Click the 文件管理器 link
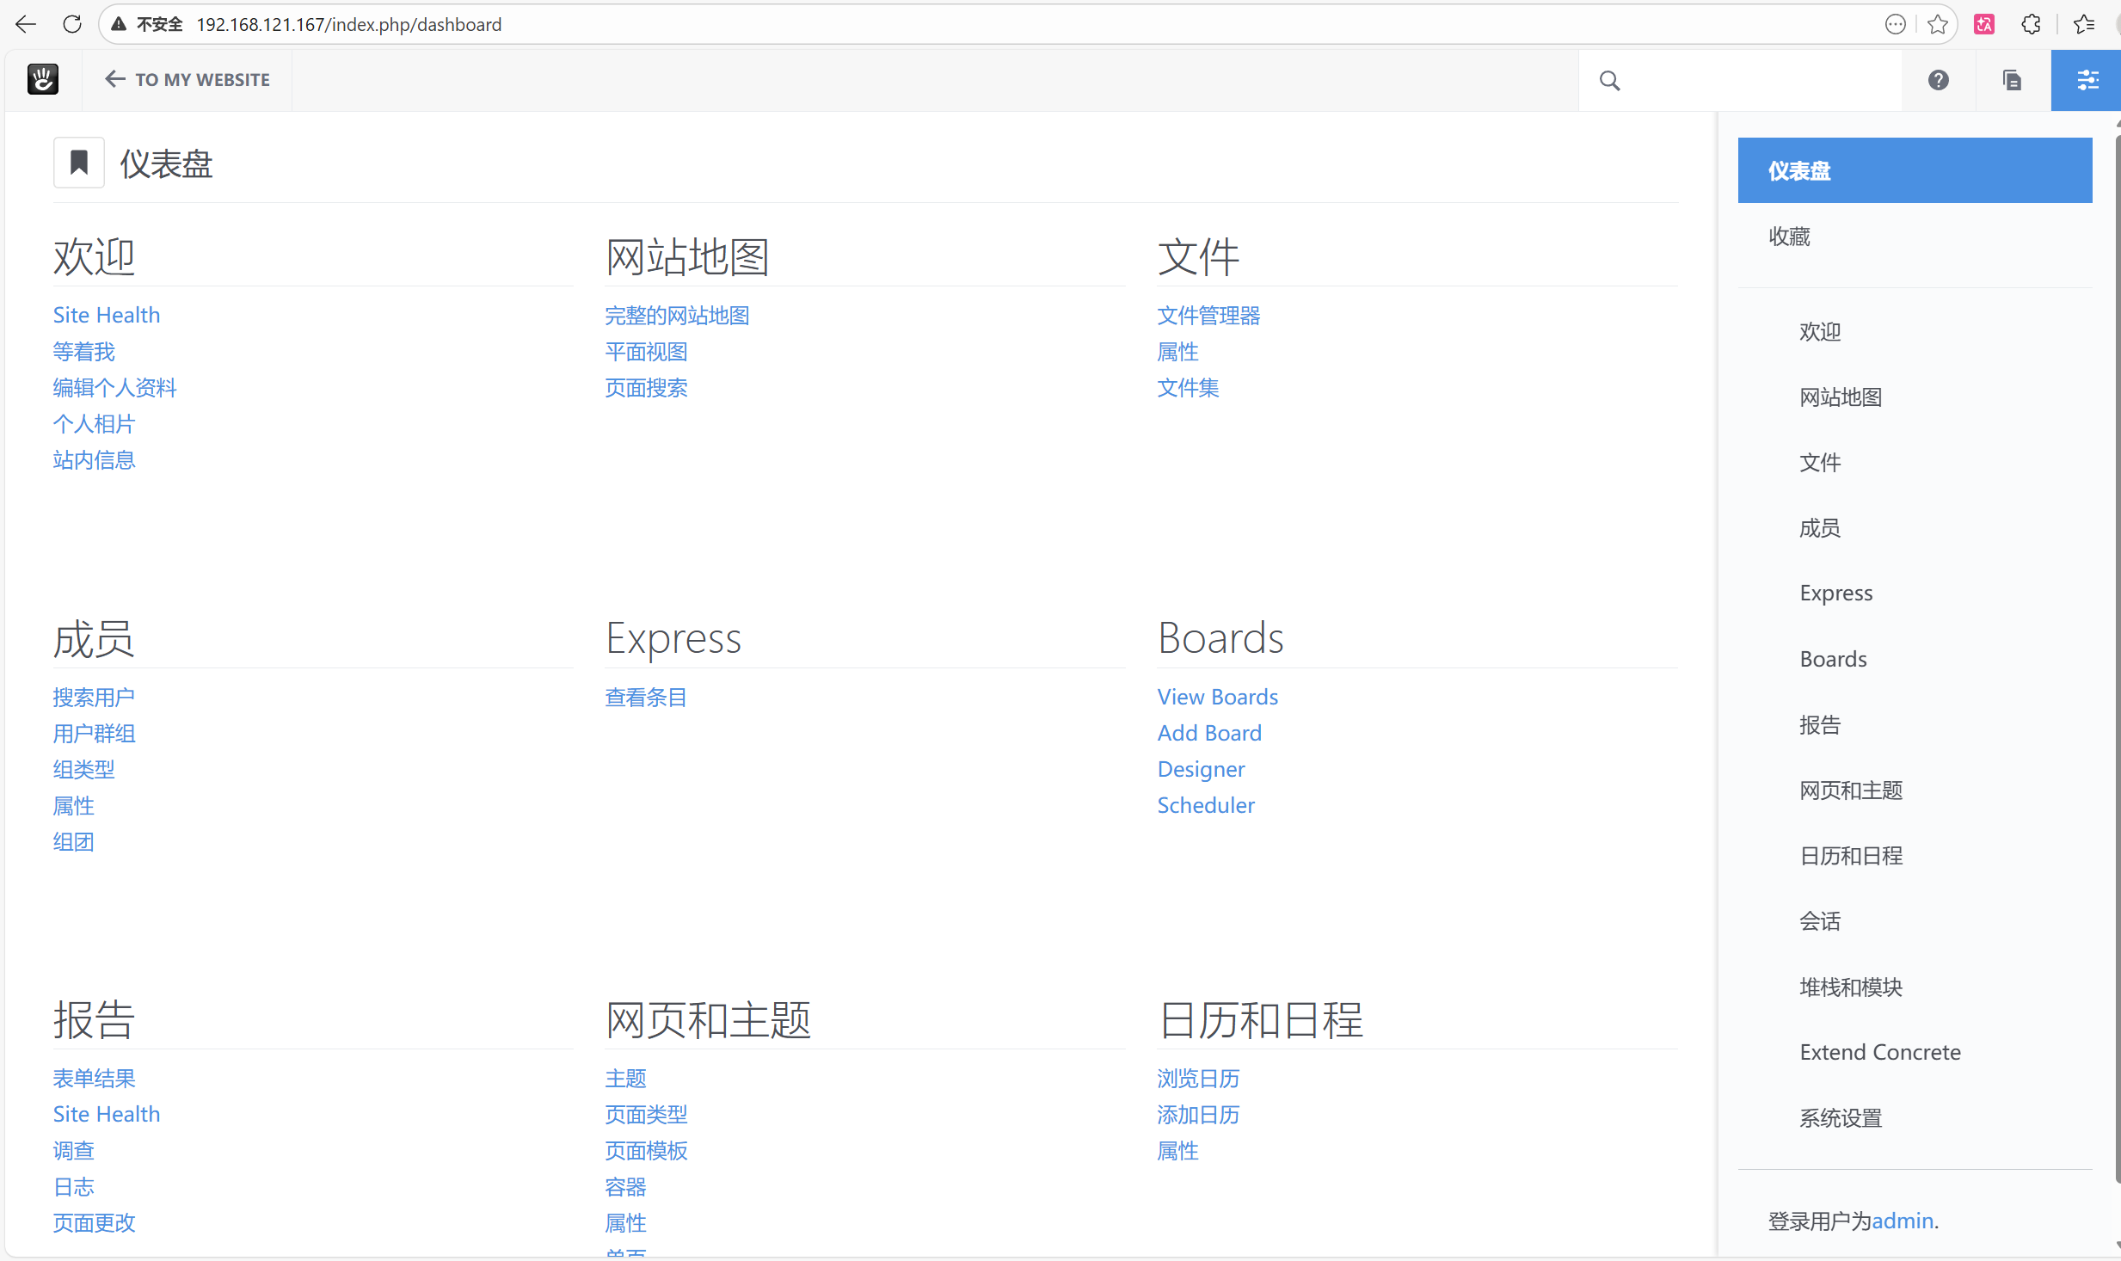 (1208, 315)
